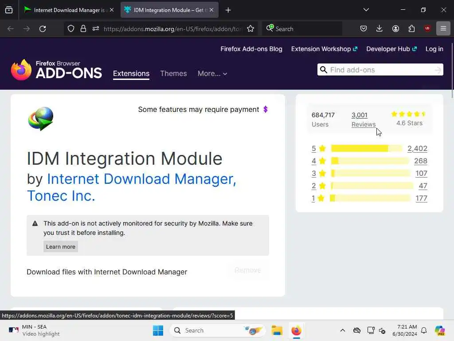Open the Firefox Add-ons Blog link

click(x=251, y=49)
